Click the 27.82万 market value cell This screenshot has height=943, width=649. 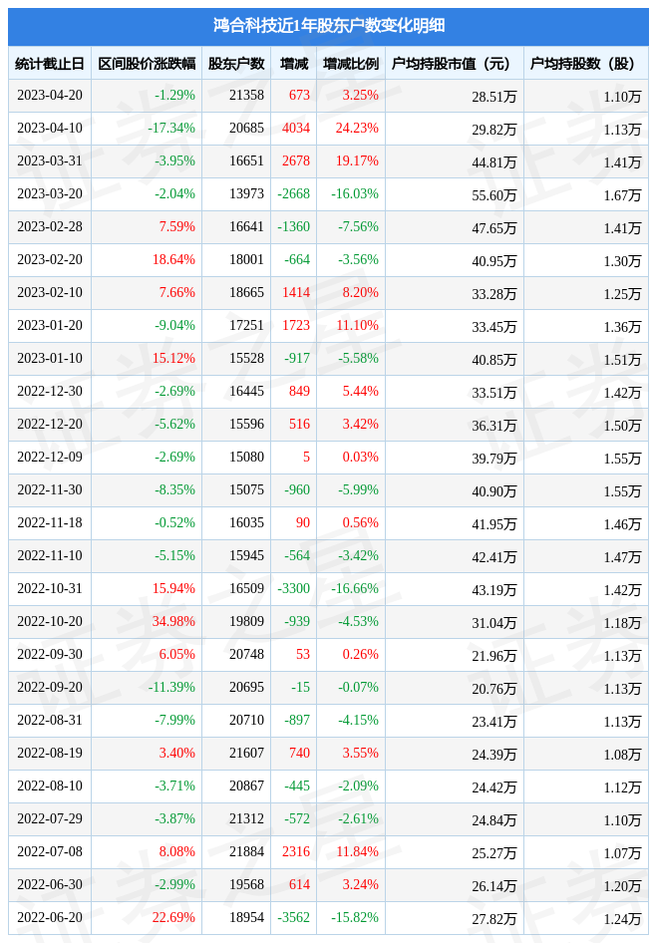coord(494,919)
